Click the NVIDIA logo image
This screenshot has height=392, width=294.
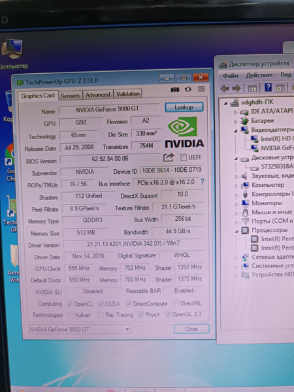184,132
